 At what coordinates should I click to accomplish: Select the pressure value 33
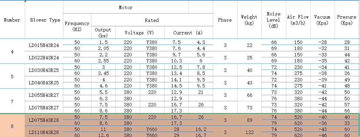[347, 123]
